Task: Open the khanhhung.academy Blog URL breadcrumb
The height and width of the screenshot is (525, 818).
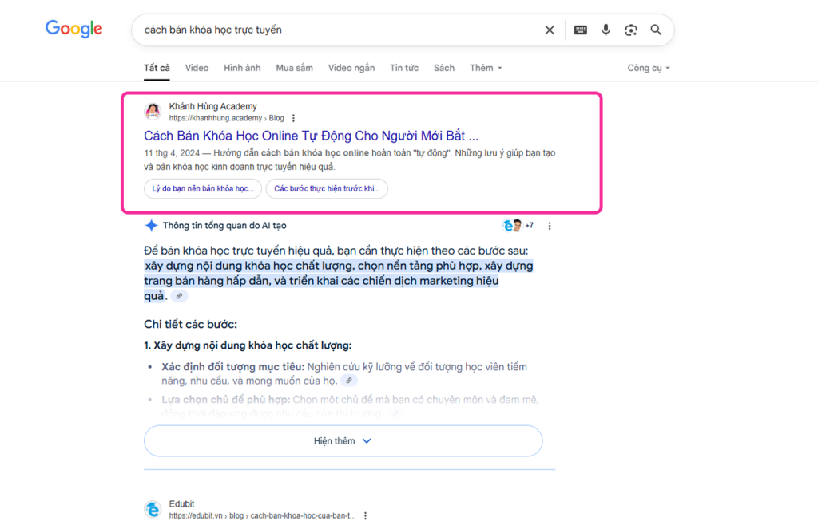Action: tap(226, 118)
